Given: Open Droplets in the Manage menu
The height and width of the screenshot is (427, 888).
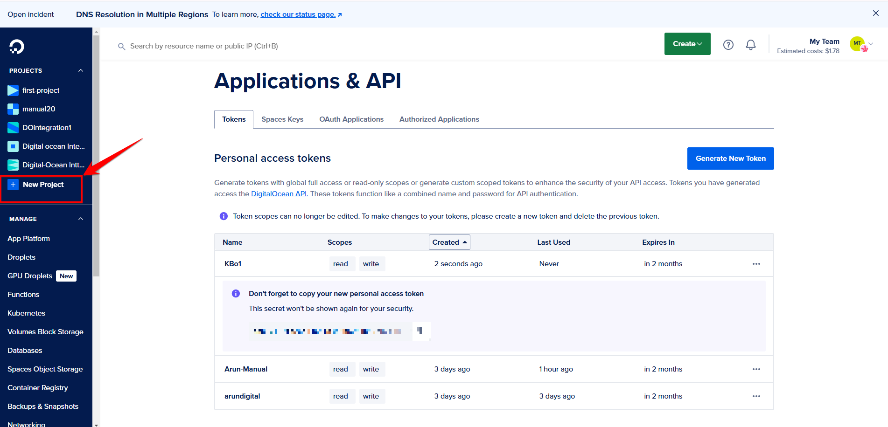Looking at the screenshot, I should pyautogui.click(x=21, y=257).
